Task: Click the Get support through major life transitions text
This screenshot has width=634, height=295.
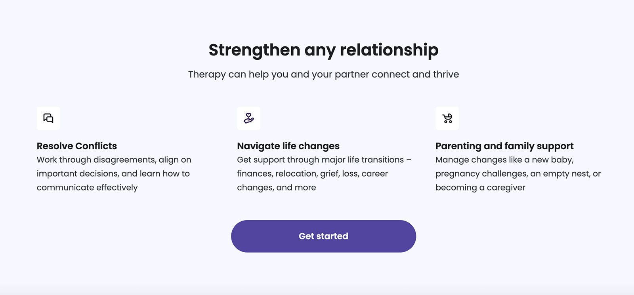Action: pyautogui.click(x=324, y=173)
